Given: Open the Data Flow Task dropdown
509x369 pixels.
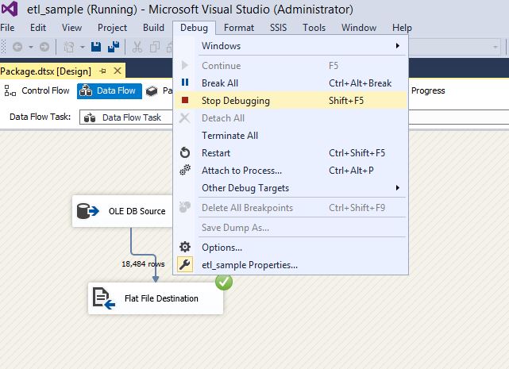Looking at the screenshot, I should coord(127,117).
